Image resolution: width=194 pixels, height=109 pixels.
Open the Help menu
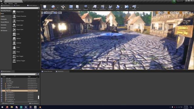tap(16, 4)
